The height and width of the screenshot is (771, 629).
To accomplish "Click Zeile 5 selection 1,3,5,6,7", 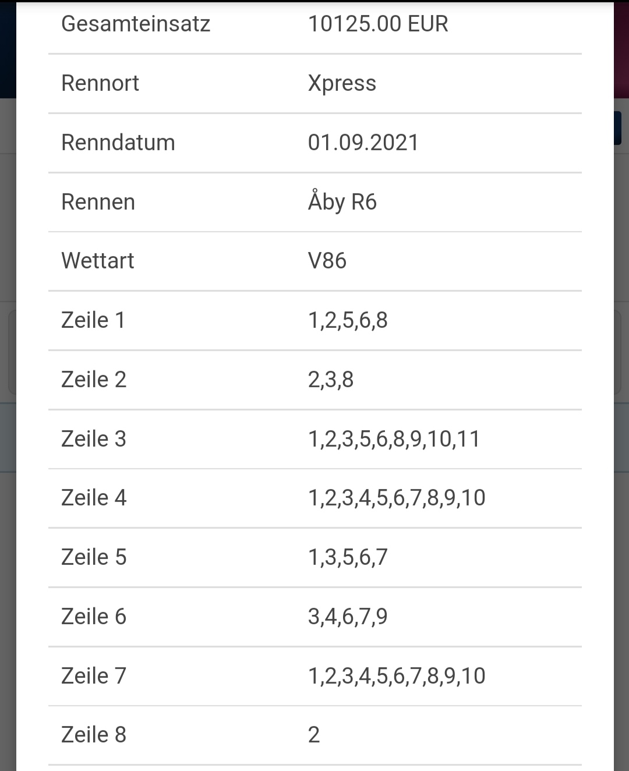I will click(x=348, y=557).
